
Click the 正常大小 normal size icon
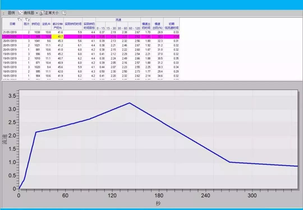pyautogui.click(x=43, y=13)
